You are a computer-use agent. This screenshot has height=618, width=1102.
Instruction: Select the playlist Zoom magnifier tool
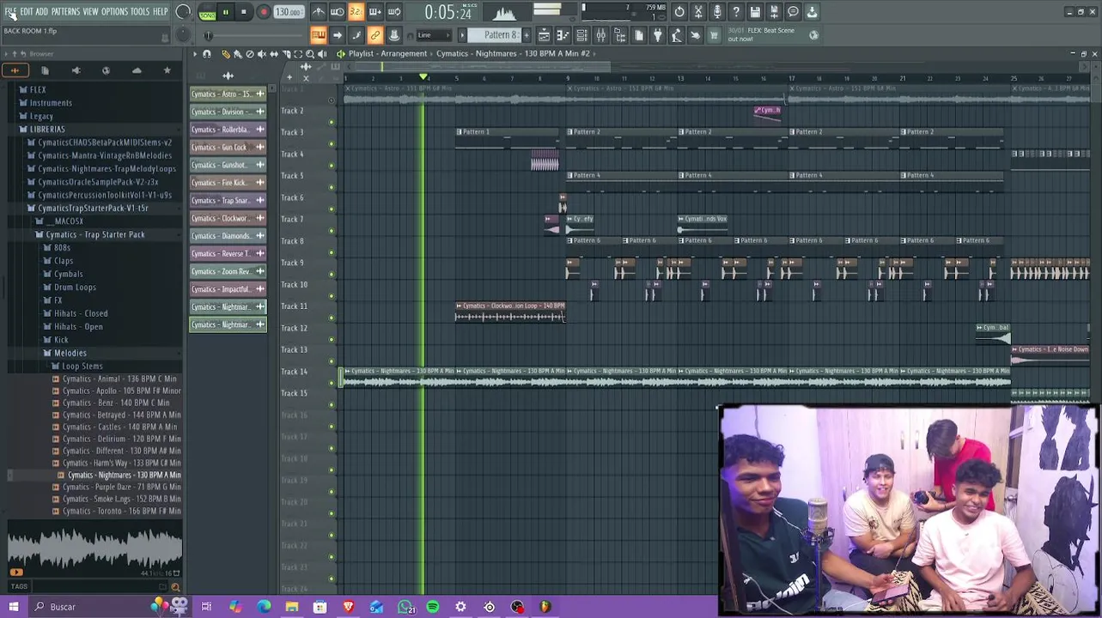[x=310, y=54]
